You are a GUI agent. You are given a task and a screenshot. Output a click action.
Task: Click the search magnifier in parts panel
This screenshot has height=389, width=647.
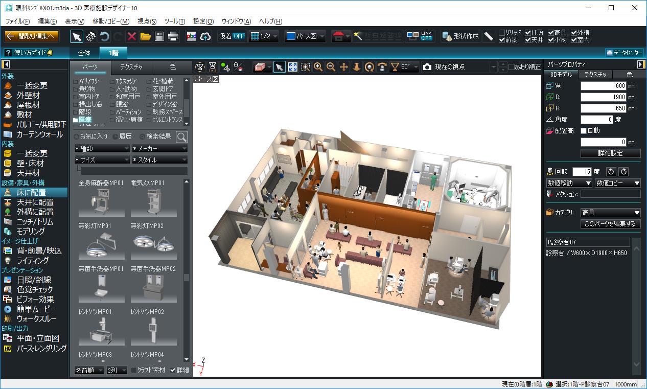click(181, 136)
